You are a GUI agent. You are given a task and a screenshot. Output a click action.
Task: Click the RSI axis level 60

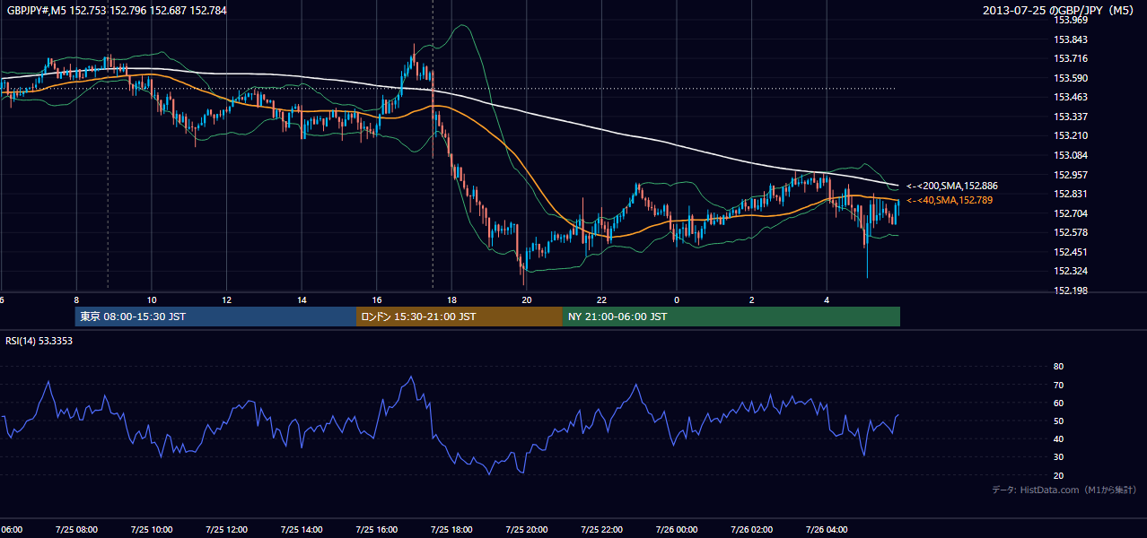click(1059, 403)
